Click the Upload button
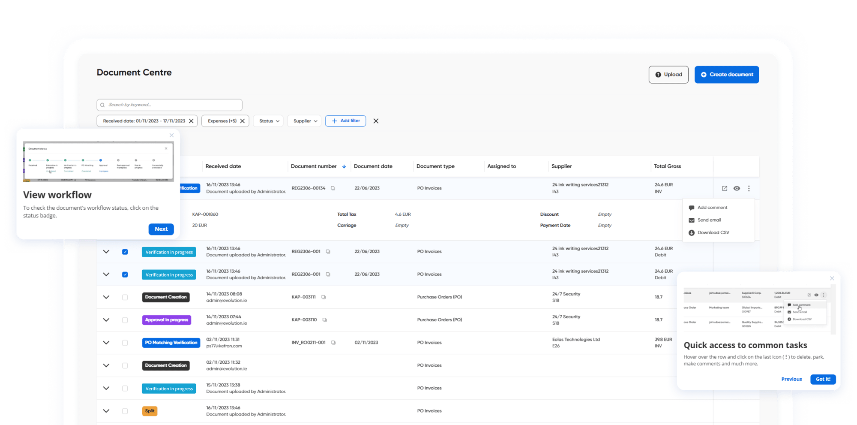857x425 pixels. pos(668,75)
